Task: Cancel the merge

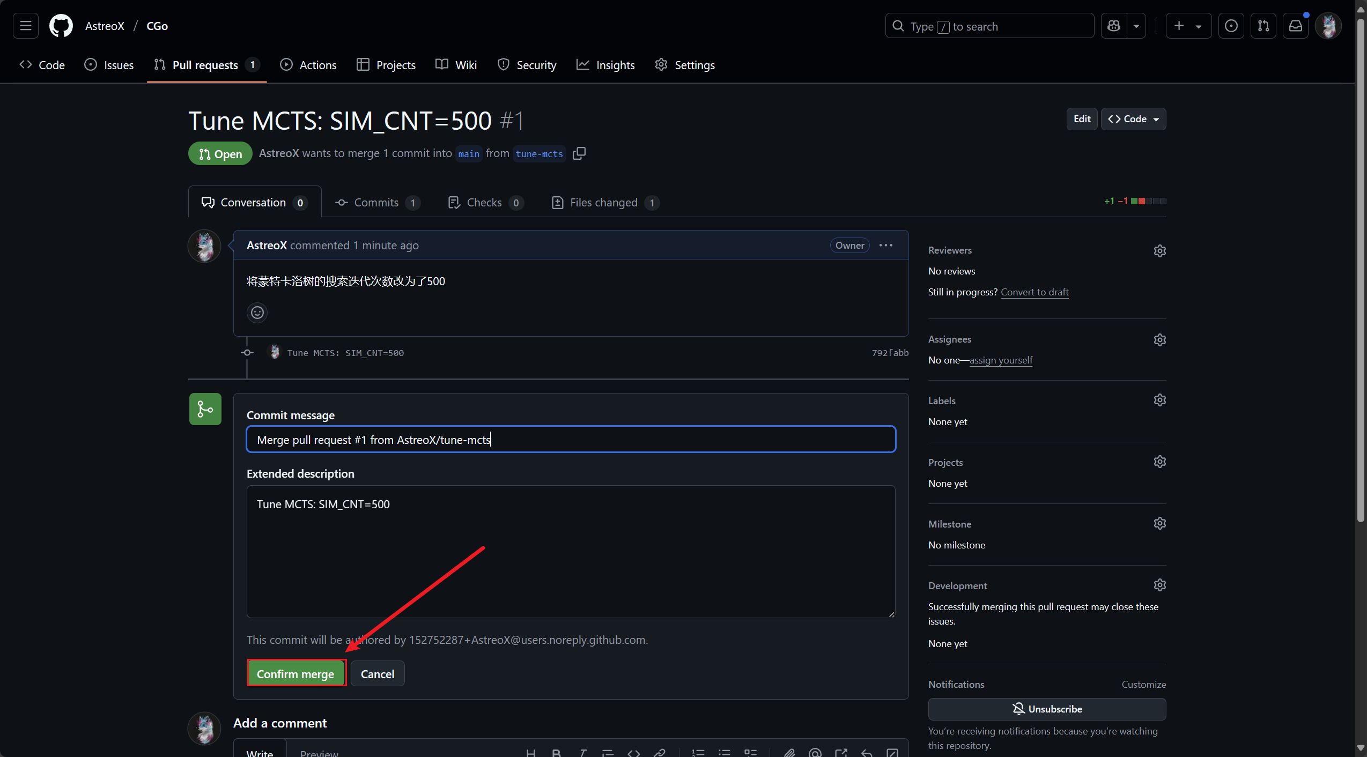Action: (378, 673)
